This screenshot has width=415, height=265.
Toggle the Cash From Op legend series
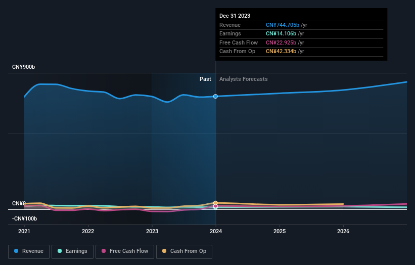[x=184, y=251]
